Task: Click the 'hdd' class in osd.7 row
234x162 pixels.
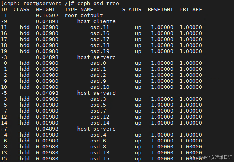Action: tap(25, 111)
